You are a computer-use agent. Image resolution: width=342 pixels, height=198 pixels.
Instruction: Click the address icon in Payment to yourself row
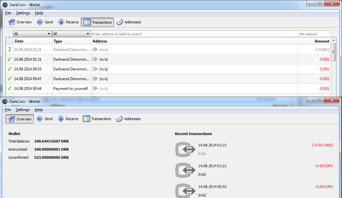tap(95, 88)
